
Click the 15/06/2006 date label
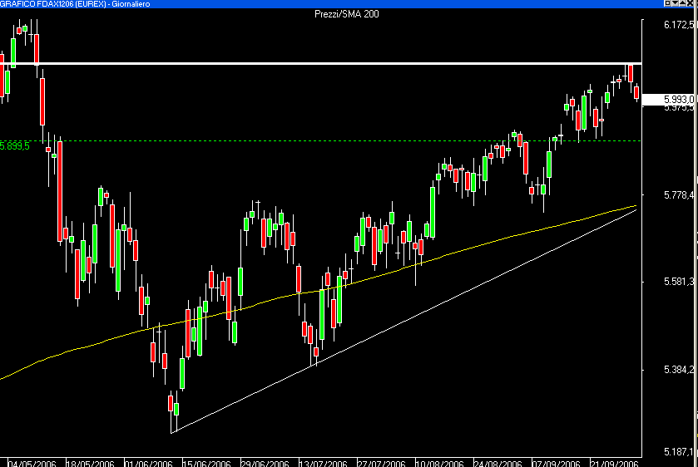(x=206, y=463)
